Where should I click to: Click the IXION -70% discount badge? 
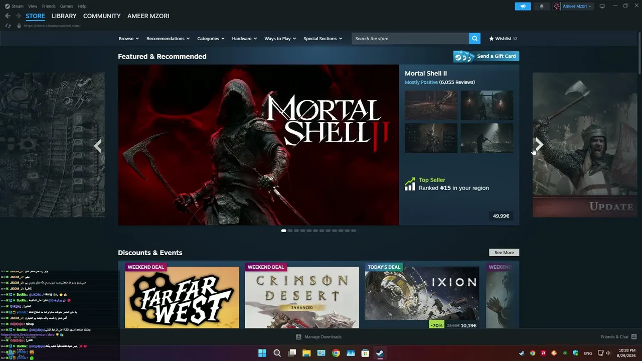(x=436, y=325)
